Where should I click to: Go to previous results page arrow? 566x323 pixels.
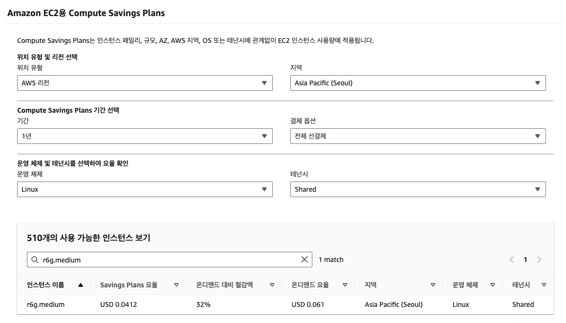(512, 260)
